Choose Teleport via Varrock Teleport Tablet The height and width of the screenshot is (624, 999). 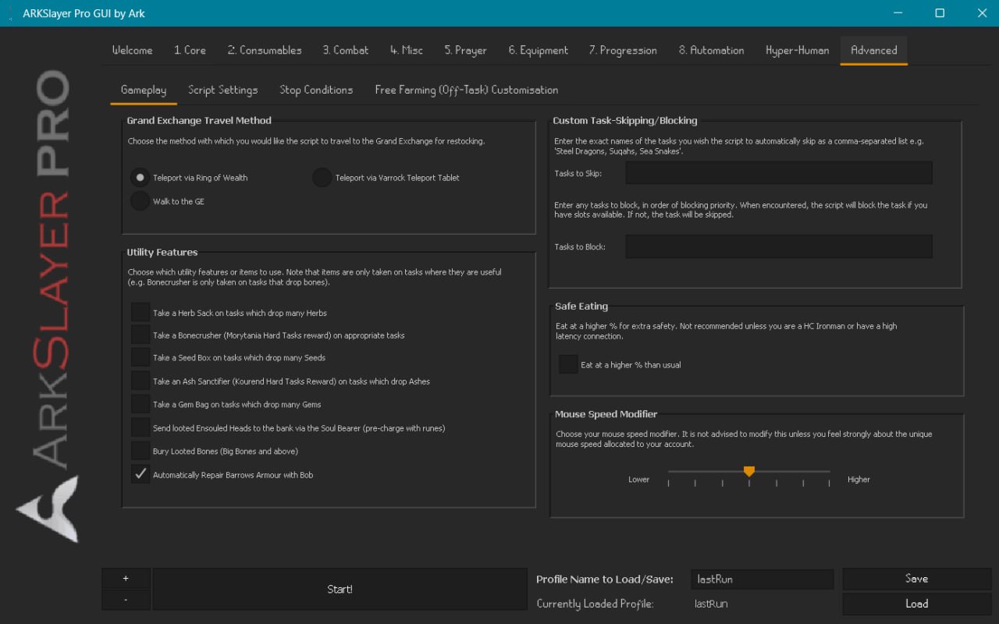(322, 178)
